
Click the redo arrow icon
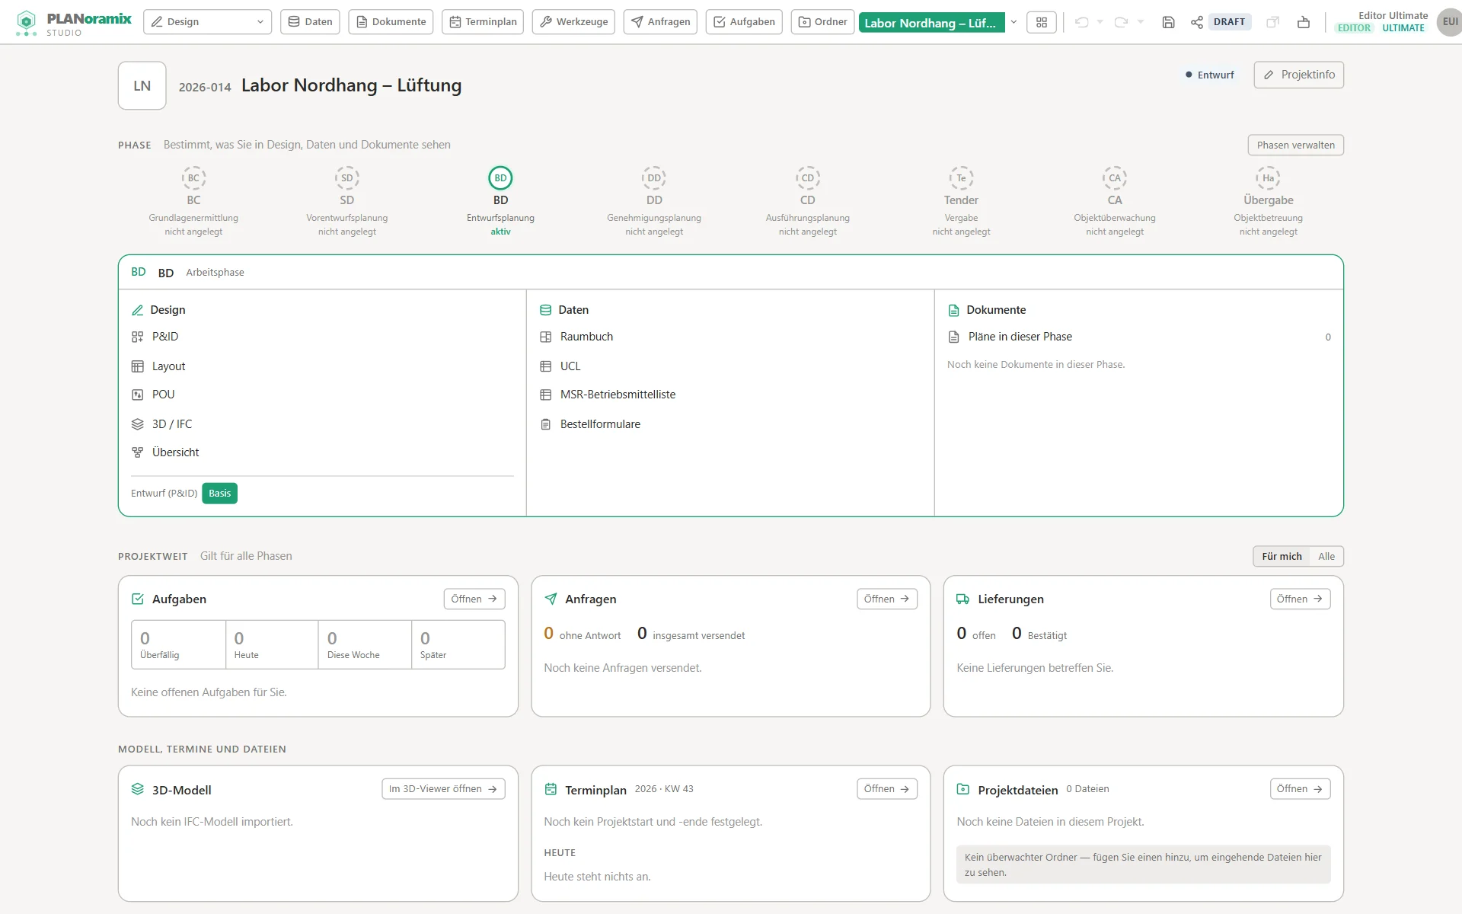pyautogui.click(x=1121, y=22)
